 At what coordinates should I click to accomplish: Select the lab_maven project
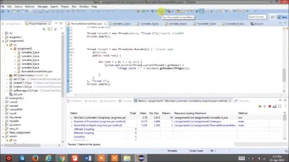pos(15,117)
